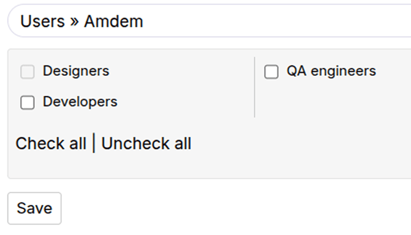Click empty space right of Uncheck all
The height and width of the screenshot is (235, 411).
(291, 143)
